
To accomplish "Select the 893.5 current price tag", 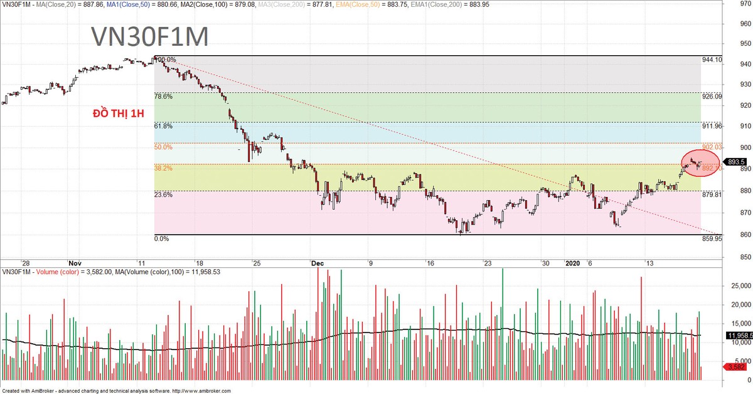I will (x=735, y=161).
